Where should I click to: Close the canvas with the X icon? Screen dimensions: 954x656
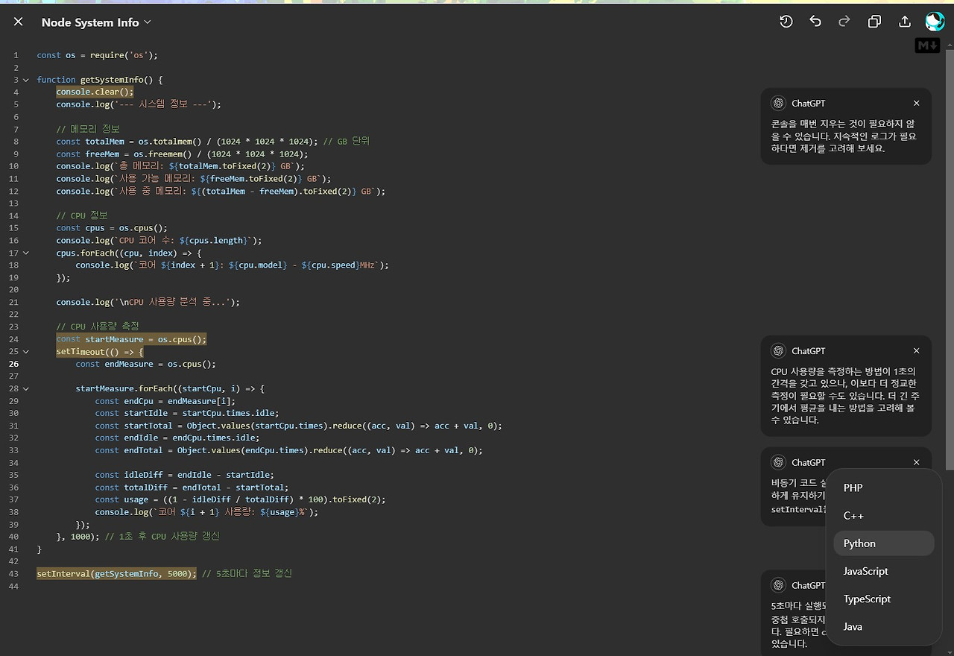19,22
